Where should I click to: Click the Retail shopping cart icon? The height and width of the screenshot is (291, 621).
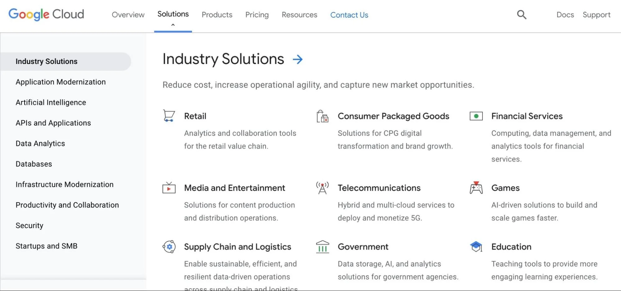tap(169, 116)
